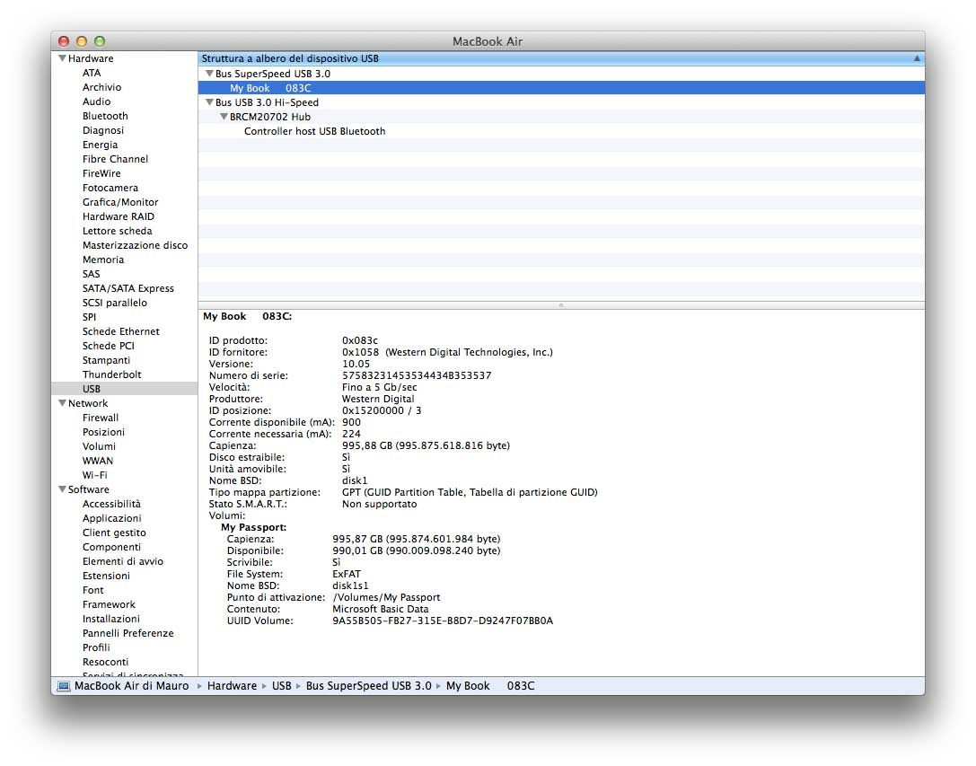Collapse the Hardware section in sidebar
The height and width of the screenshot is (766, 976).
point(62,58)
